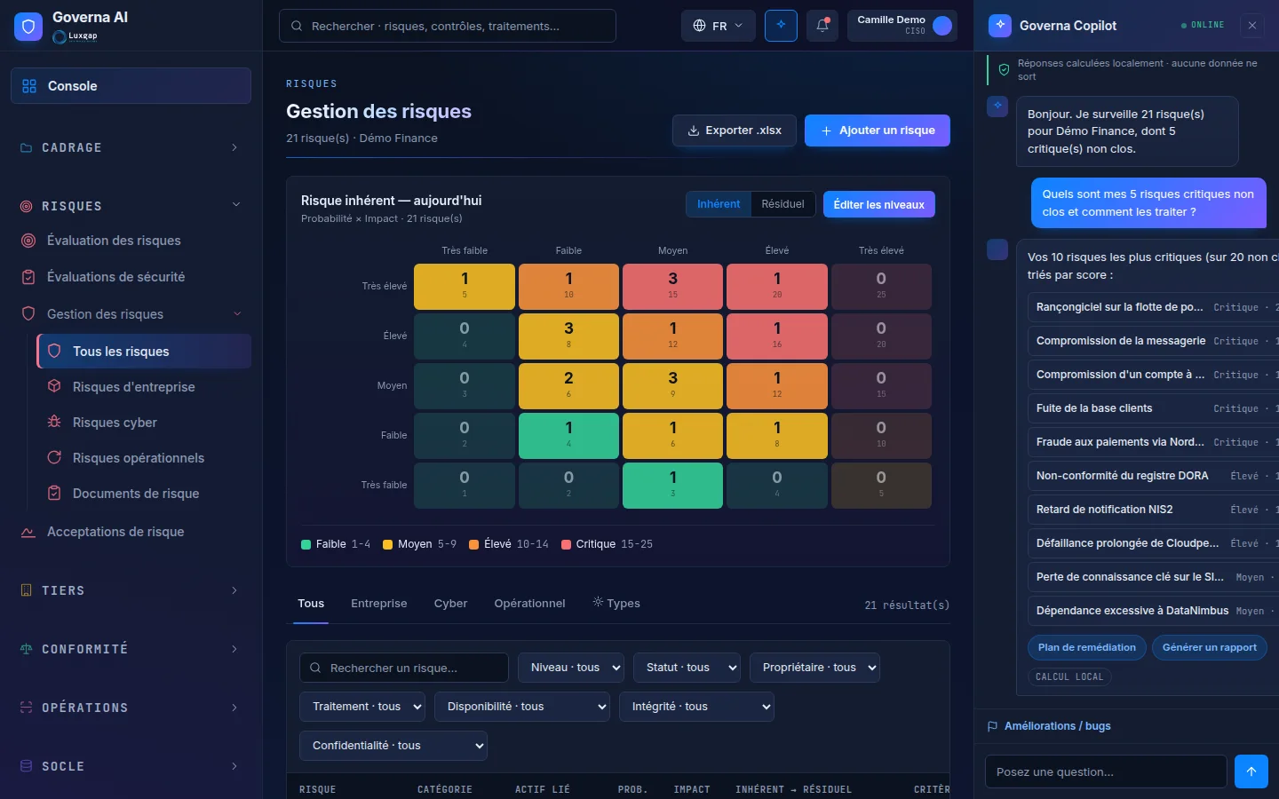Open the Propriétaire filter dropdown

tap(815, 668)
